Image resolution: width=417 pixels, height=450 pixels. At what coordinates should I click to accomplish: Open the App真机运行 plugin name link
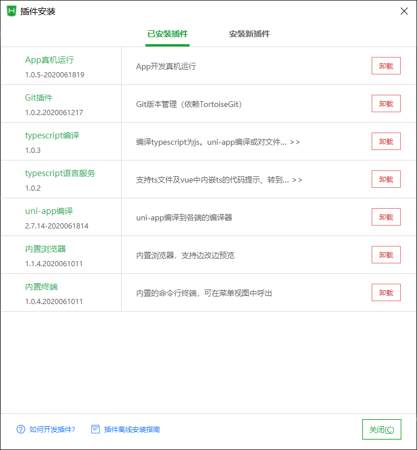point(49,60)
